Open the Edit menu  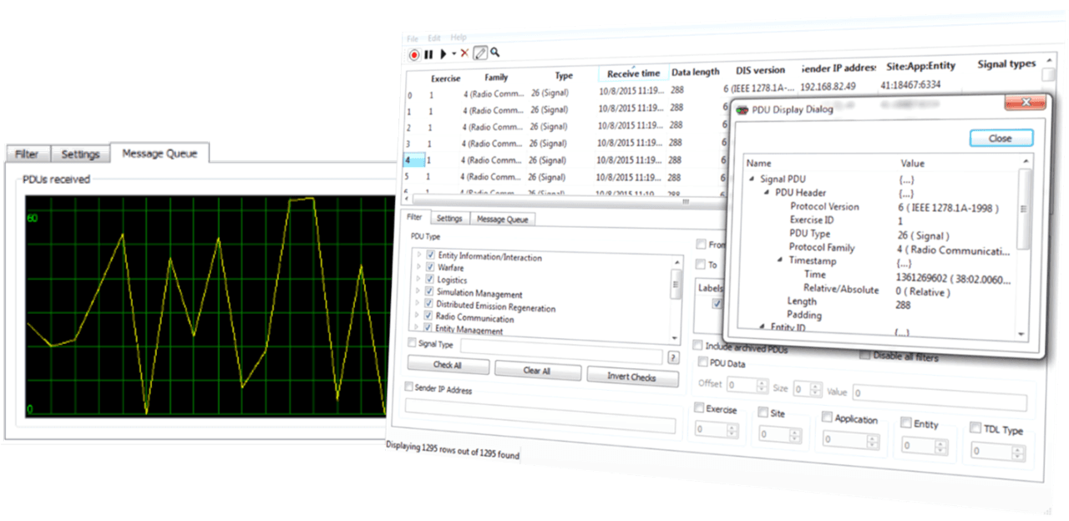(x=434, y=38)
